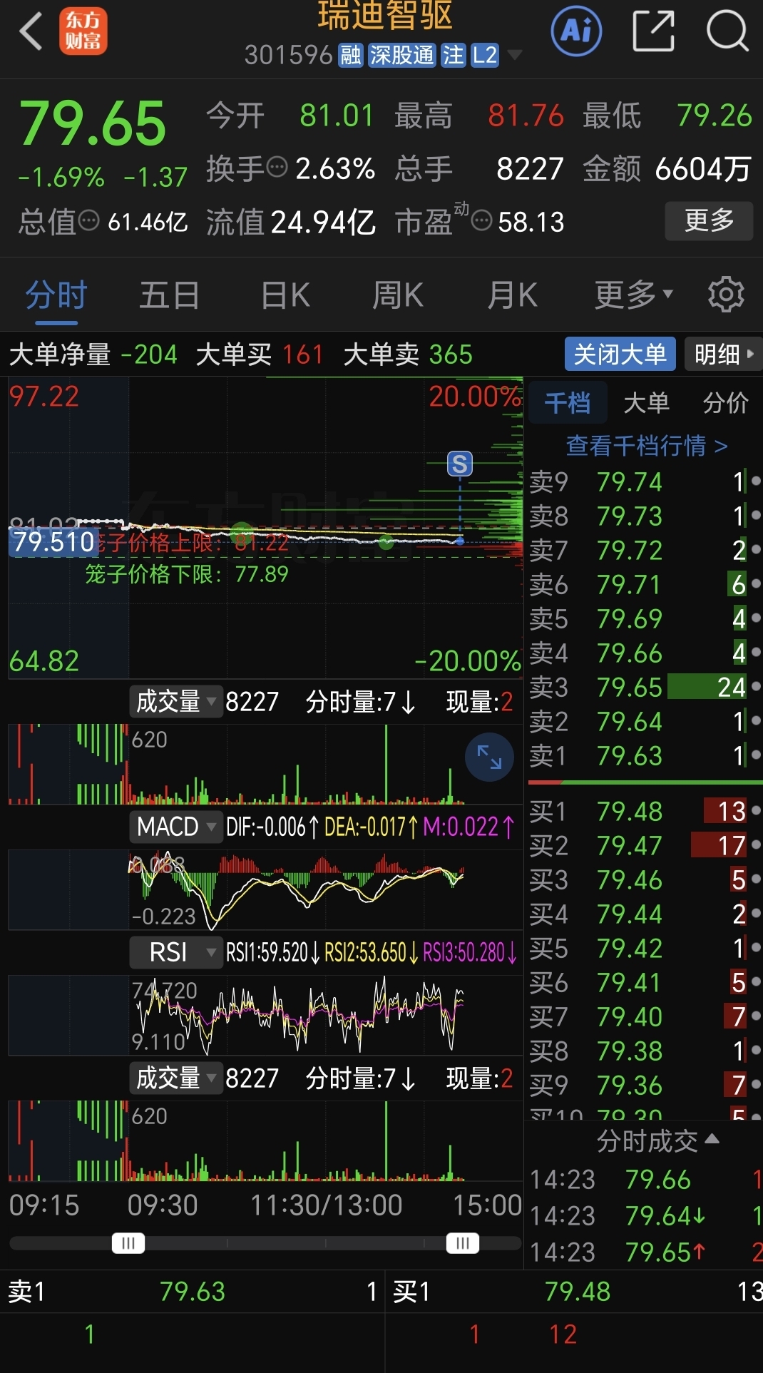Image resolution: width=763 pixels, height=1373 pixels.
Task: Open MACD indicator dropdown
Action: click(x=175, y=827)
